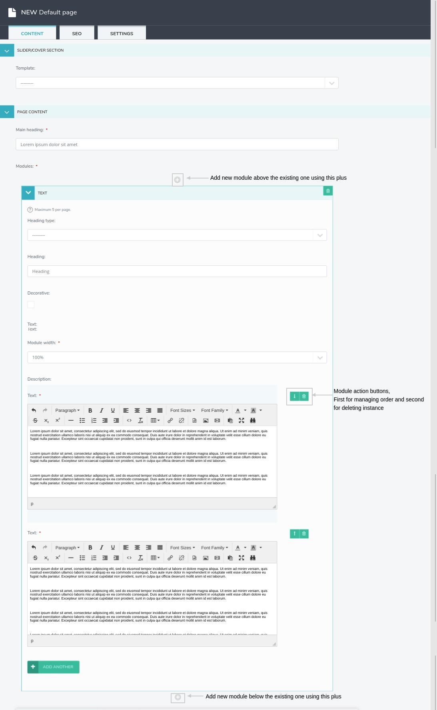Switch to the SETTINGS tab
This screenshot has height=710, width=437.
tap(122, 33)
